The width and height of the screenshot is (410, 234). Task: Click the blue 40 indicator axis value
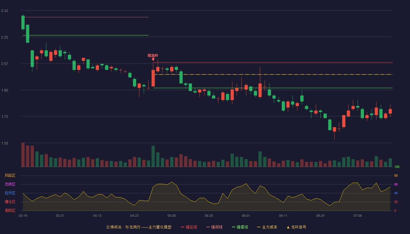coord(396,193)
